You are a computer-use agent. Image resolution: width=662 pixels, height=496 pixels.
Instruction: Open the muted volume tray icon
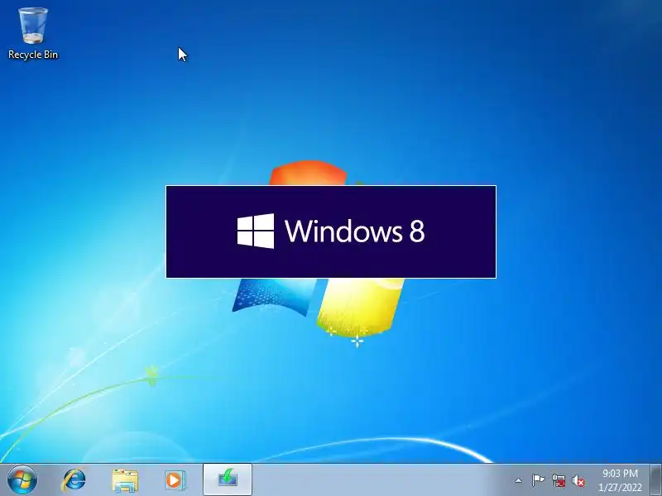578,481
